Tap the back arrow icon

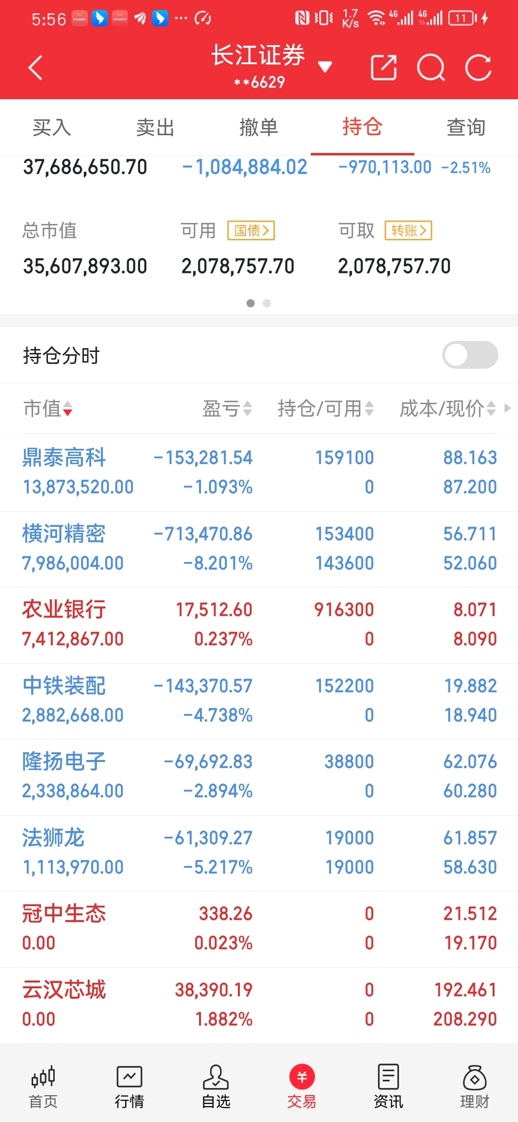pyautogui.click(x=36, y=67)
